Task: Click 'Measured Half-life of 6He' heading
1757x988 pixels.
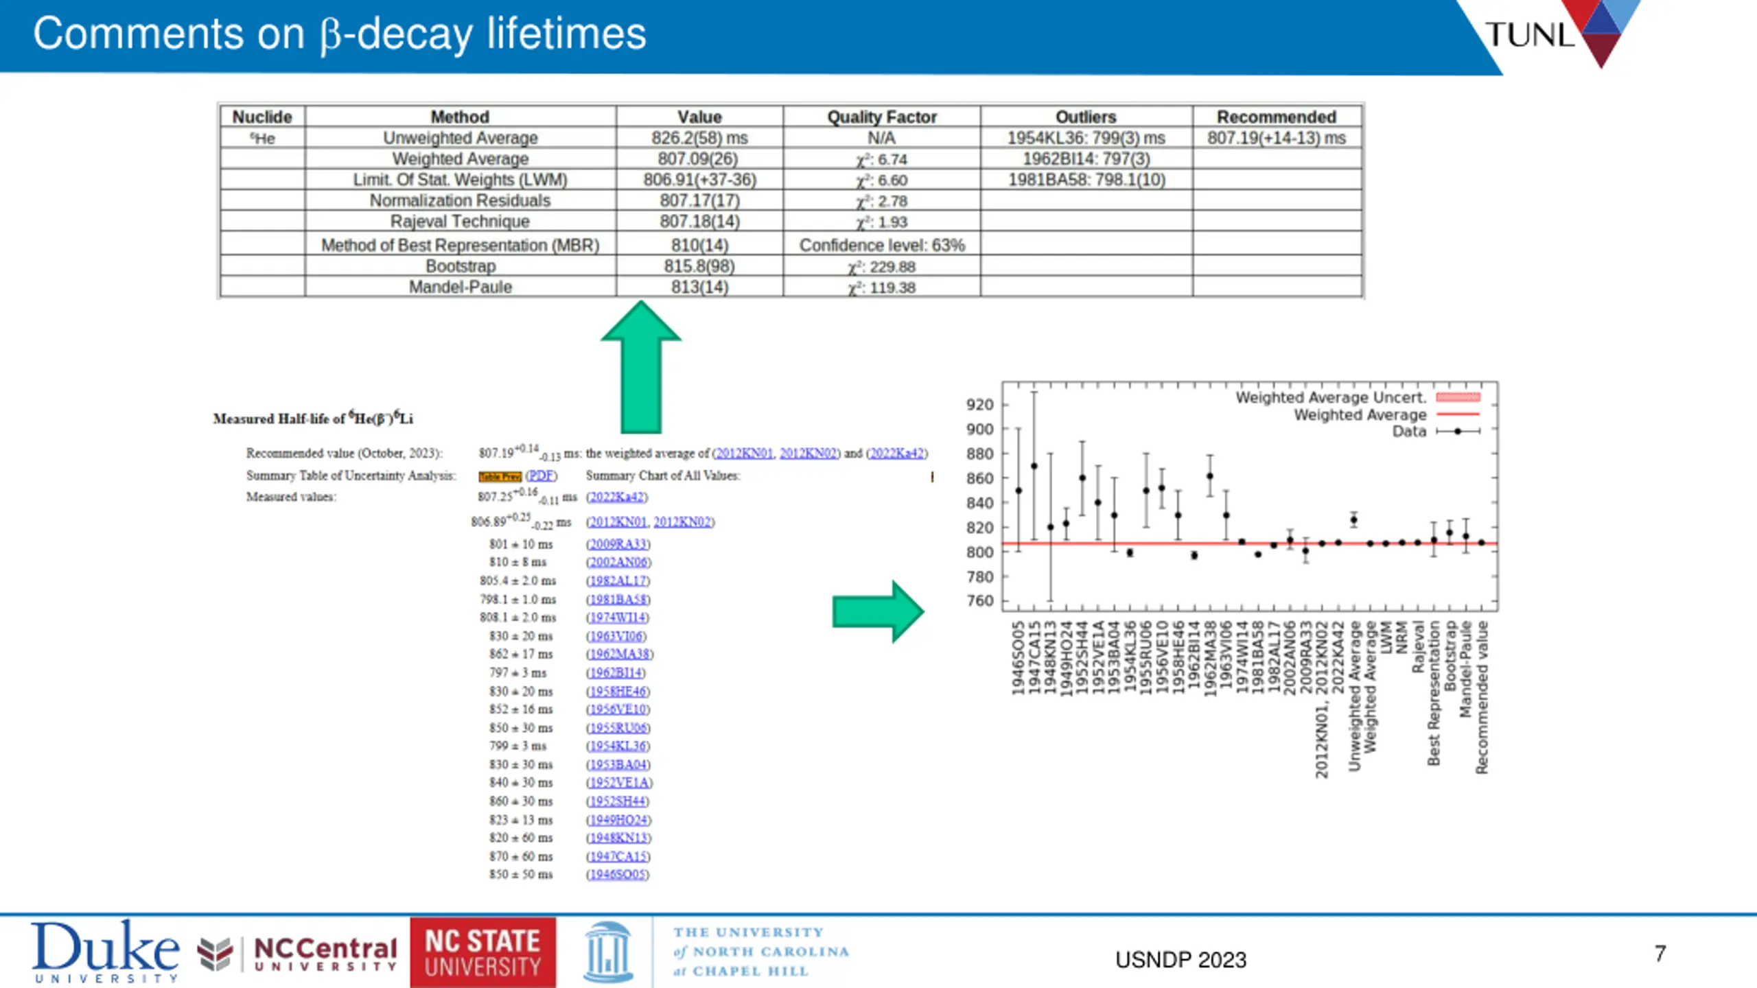Action: (313, 418)
